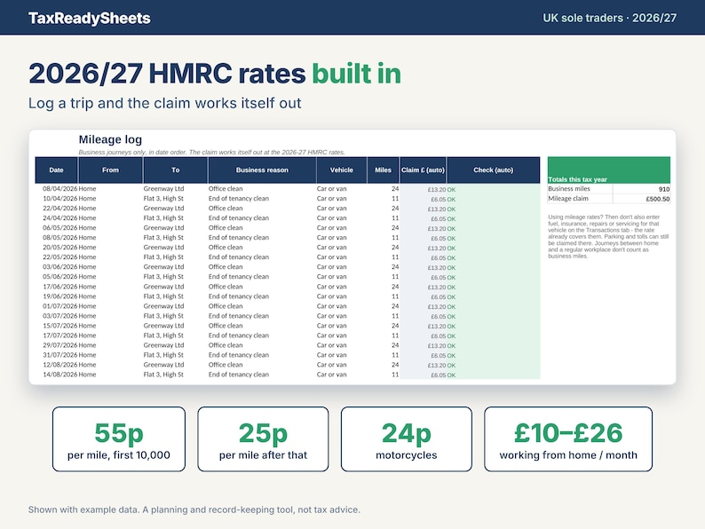Image resolution: width=705 pixels, height=529 pixels.
Task: Click the £13.20 claim in the 08/04/2026 row
Action: 437,190
